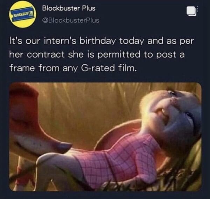Image resolution: width=210 pixels, height=199 pixels.
Task: Click the word "permitted" in the post
Action: tap(119, 55)
